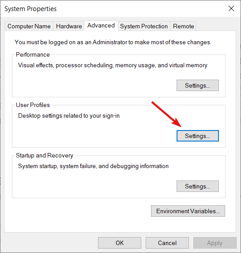
Task: Select the Advanced tab
Action: [x=101, y=26]
